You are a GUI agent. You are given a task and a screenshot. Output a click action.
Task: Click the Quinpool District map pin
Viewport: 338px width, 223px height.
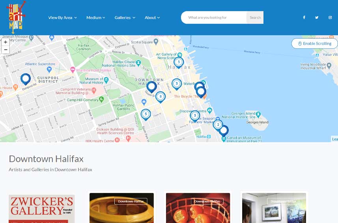tap(26, 79)
